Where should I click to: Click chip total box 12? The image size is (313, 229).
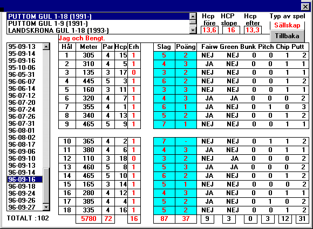[x=285, y=219]
